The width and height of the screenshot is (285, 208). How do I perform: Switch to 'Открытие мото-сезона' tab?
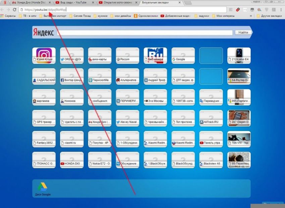[116, 3]
